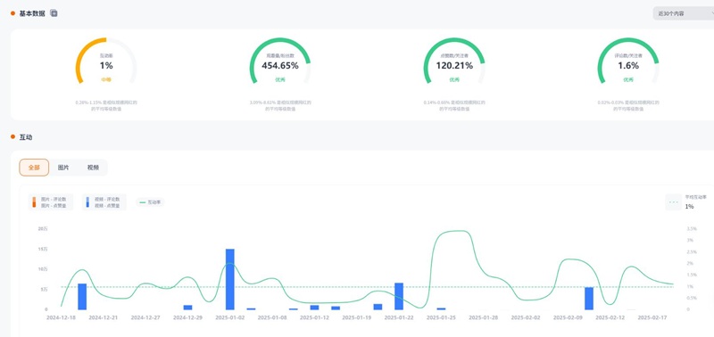Click the 120.21% gauge ring

454,62
